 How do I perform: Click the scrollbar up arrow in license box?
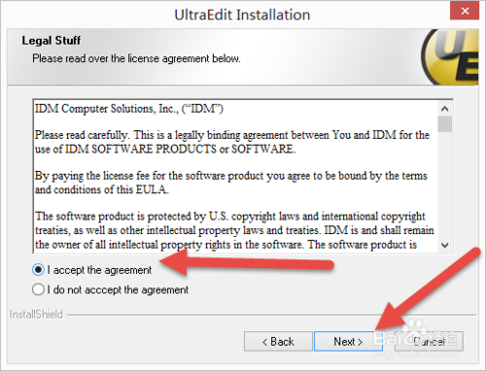tap(445, 109)
